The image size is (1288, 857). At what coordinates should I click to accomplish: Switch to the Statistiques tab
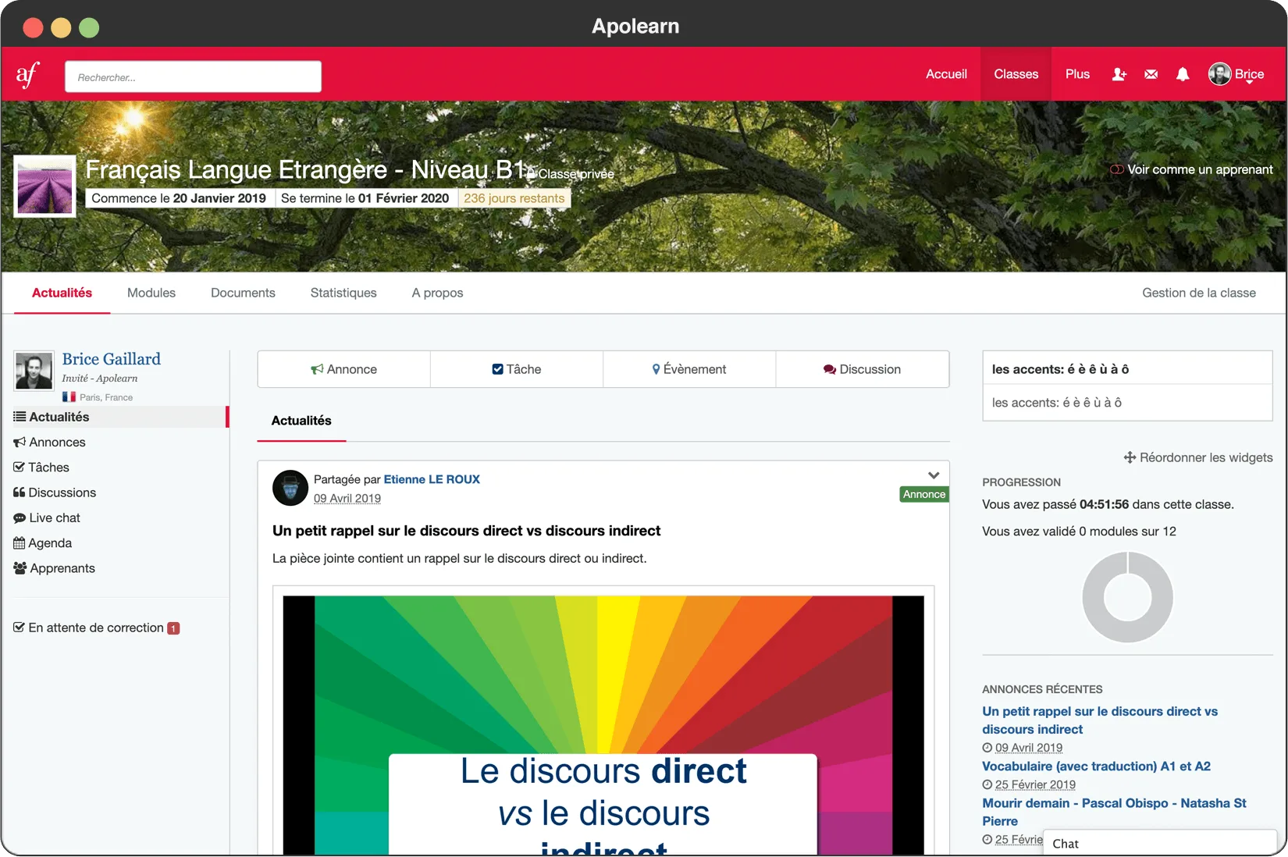pyautogui.click(x=343, y=293)
